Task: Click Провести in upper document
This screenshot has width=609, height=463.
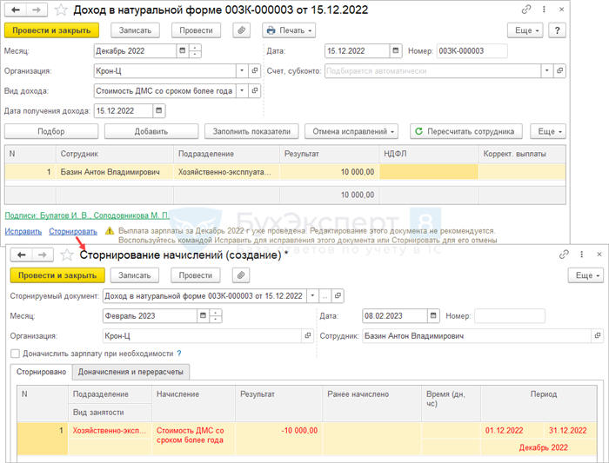Action: 196,30
